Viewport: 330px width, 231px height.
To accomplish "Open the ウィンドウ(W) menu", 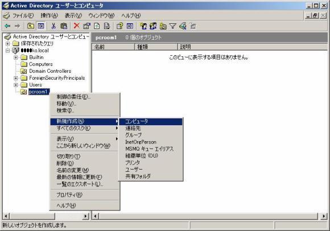I will tap(101, 15).
